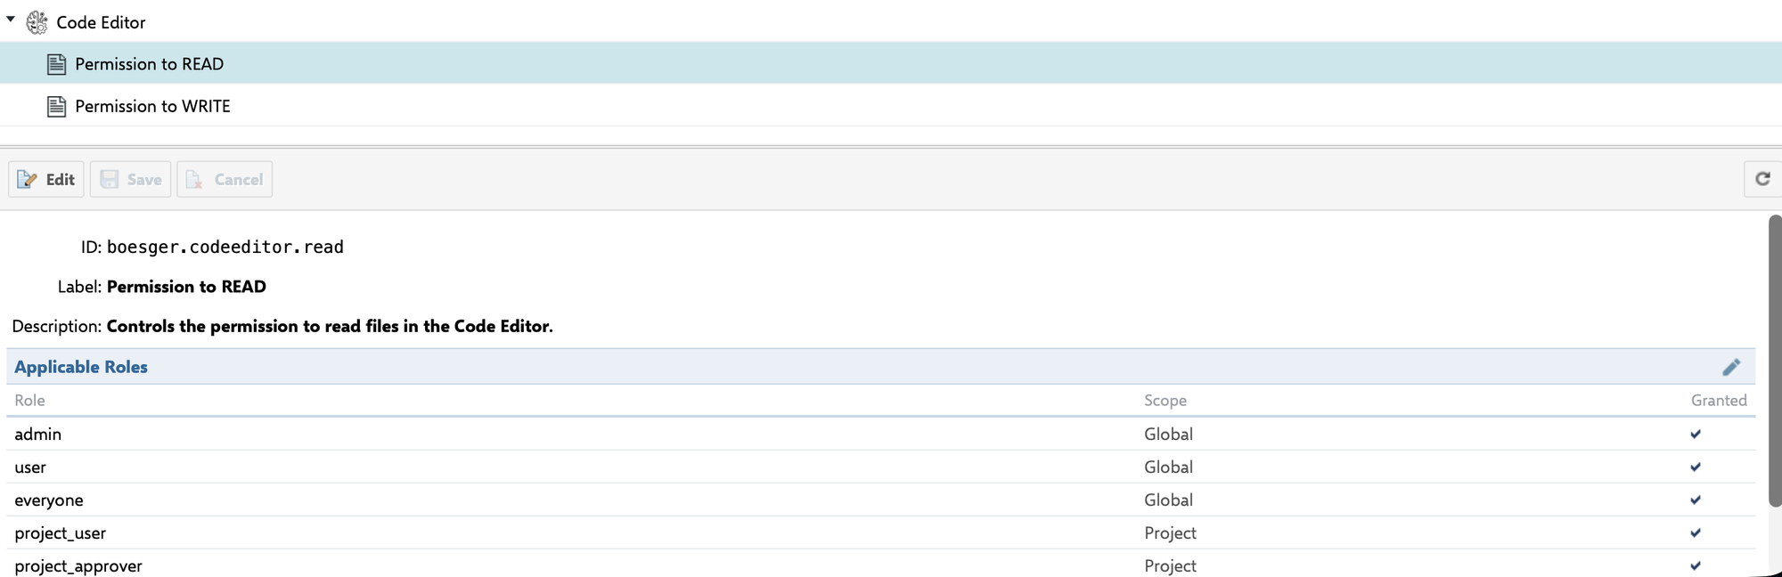Click the Permission to WRITE document icon
1782x577 pixels.
(56, 107)
